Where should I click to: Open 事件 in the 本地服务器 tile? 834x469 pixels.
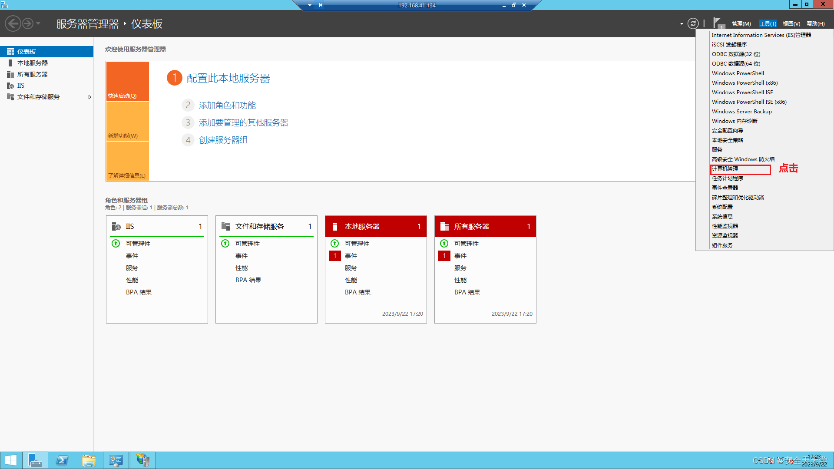pos(351,256)
